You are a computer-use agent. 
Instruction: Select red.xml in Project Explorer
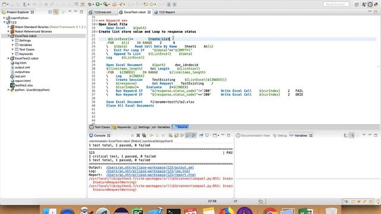(20, 76)
